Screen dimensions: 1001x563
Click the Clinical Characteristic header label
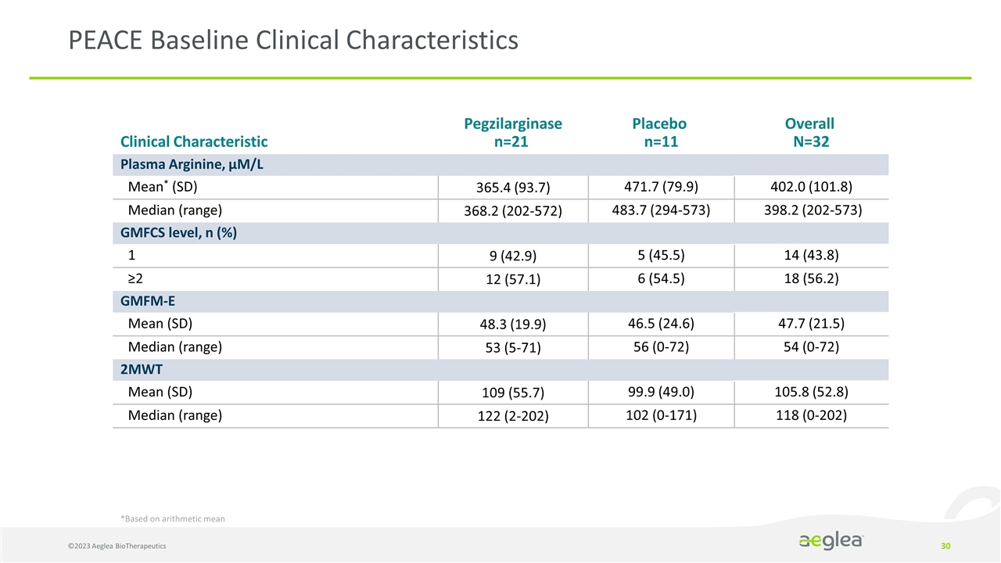(194, 142)
